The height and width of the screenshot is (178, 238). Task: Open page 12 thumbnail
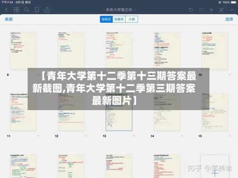tap(71, 112)
